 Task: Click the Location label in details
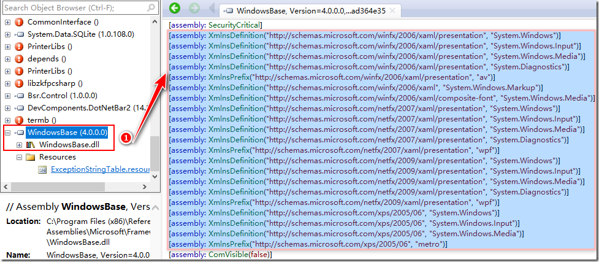24,221
